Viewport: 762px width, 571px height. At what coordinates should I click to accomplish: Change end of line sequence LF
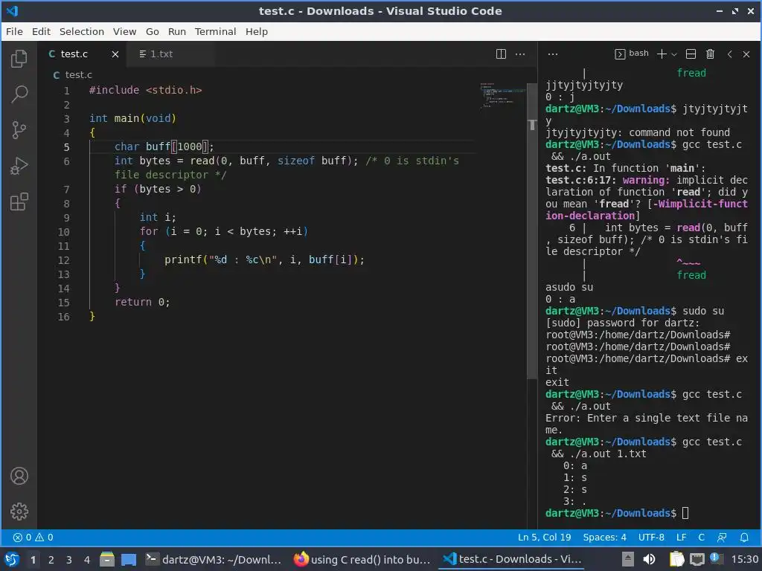pyautogui.click(x=682, y=537)
